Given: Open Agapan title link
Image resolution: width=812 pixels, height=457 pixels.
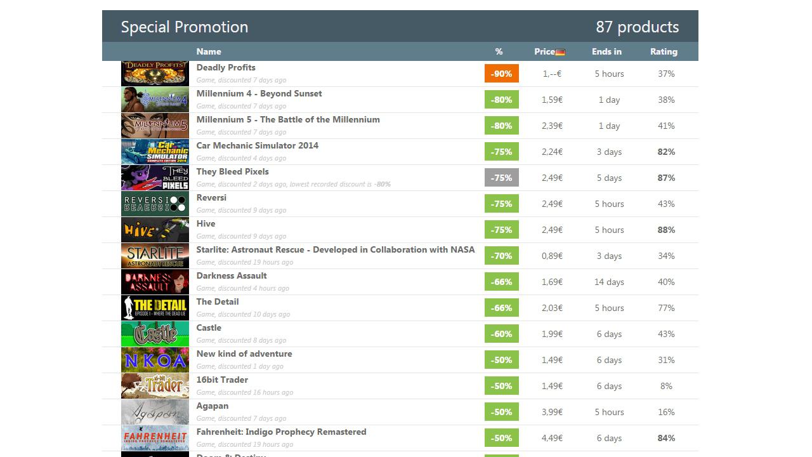Looking at the screenshot, I should [213, 406].
